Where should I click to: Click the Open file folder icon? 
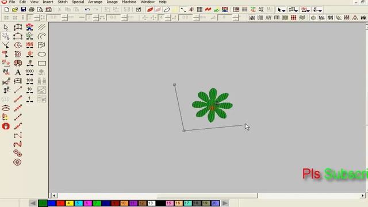click(x=15, y=10)
